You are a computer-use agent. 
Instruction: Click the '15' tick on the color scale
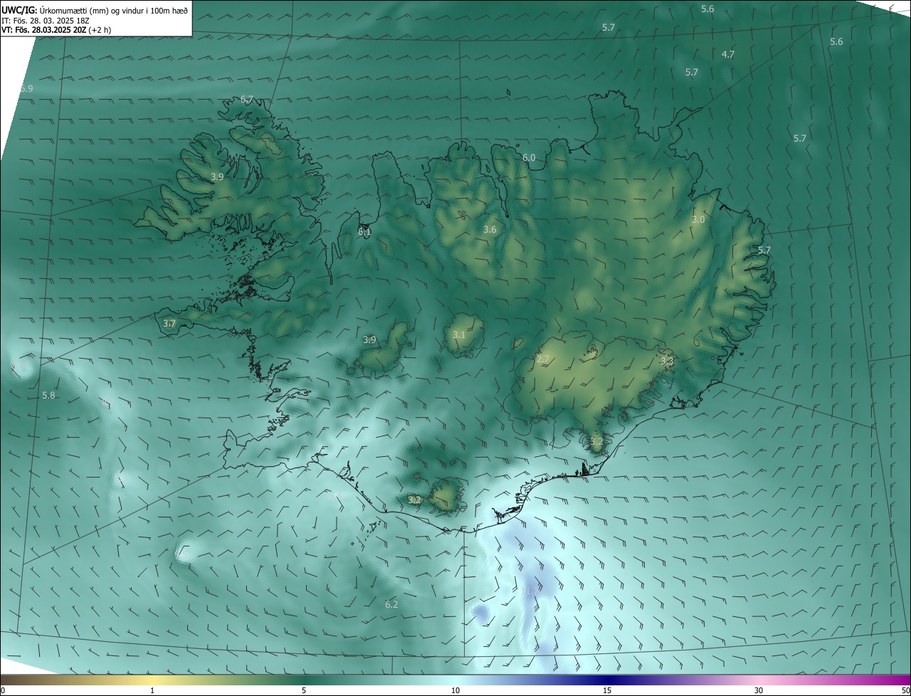[x=607, y=691]
